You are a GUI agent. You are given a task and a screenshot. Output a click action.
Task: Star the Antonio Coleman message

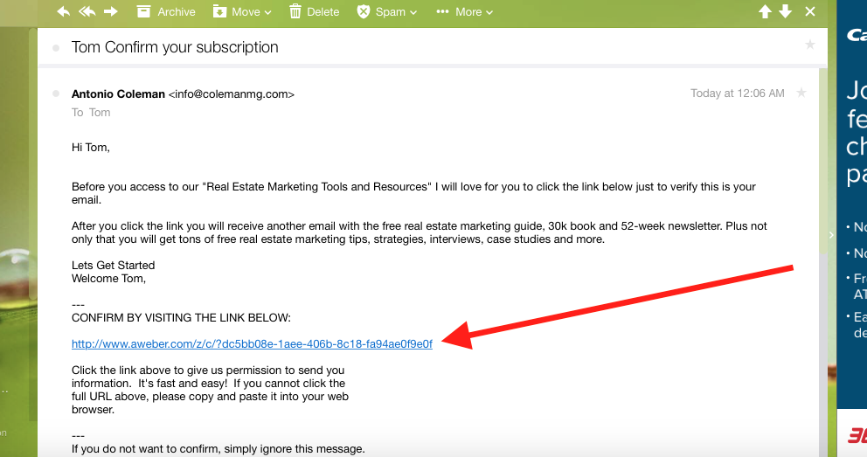[801, 93]
